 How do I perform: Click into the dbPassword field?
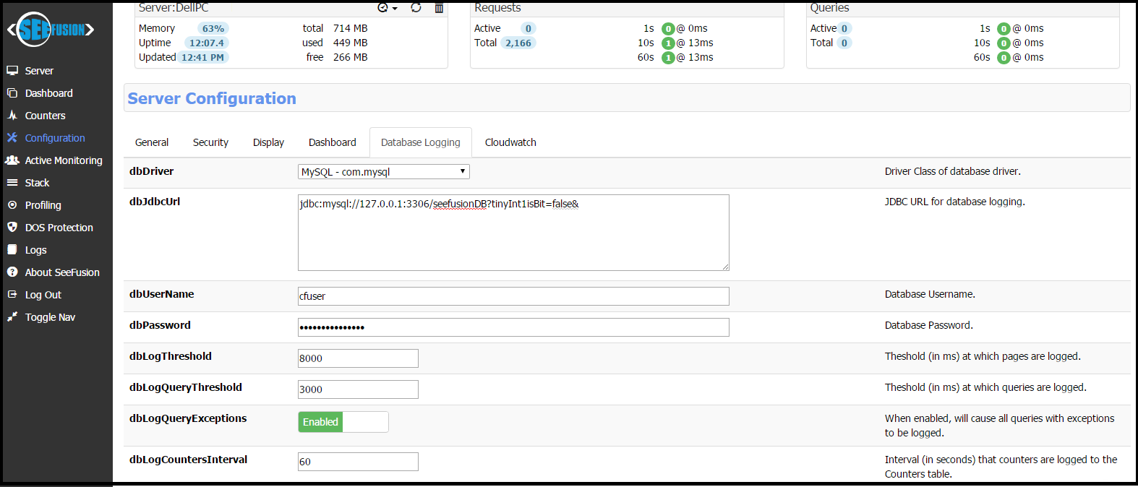pyautogui.click(x=513, y=327)
